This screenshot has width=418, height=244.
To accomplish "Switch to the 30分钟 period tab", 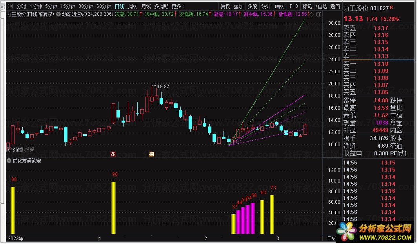I will 85,6.
